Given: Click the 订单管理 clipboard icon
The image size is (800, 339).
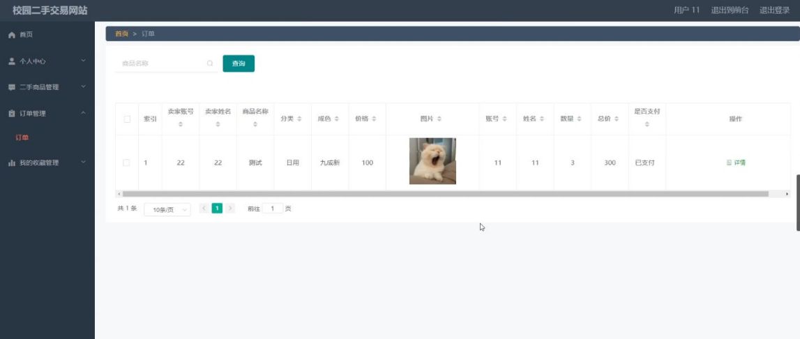Looking at the screenshot, I should [x=11, y=113].
